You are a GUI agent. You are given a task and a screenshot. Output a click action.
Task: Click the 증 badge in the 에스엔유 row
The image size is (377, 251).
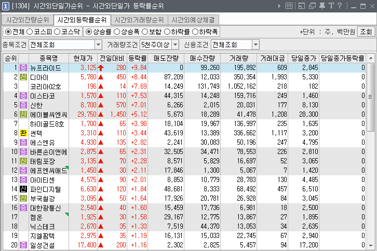(x=23, y=143)
